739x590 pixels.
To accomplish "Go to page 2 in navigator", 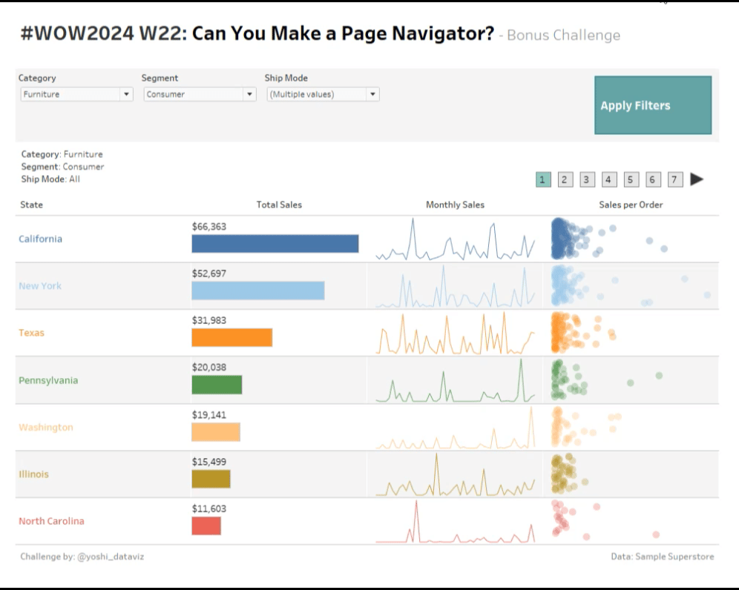I will tap(565, 179).
